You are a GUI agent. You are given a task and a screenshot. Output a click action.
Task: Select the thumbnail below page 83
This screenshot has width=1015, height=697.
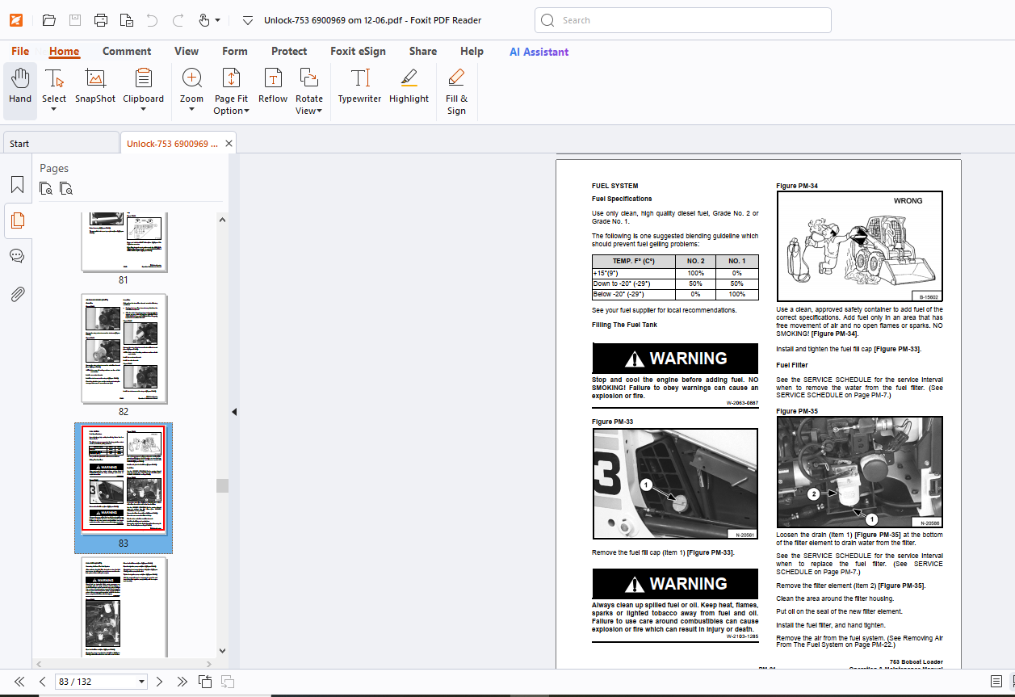tap(124, 606)
